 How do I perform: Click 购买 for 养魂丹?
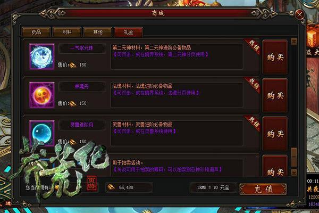click(x=275, y=95)
